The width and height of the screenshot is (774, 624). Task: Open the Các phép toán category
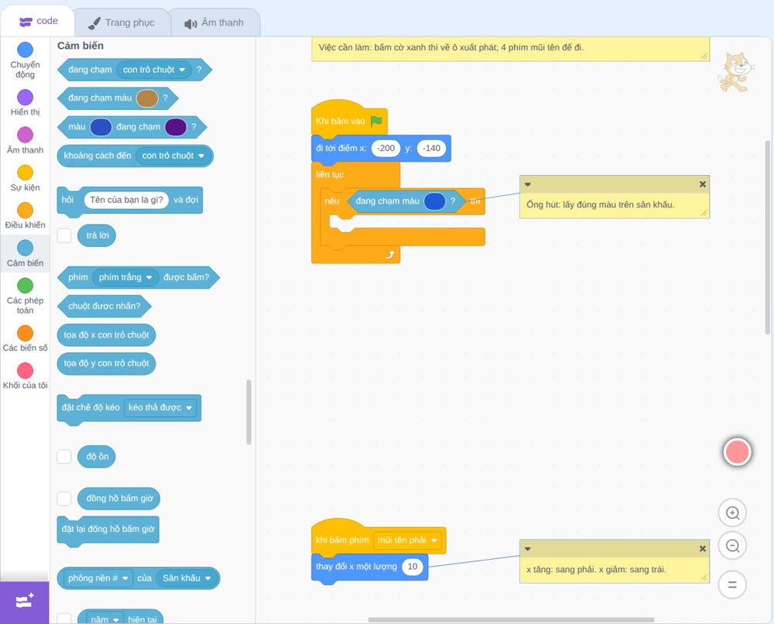[25, 297]
